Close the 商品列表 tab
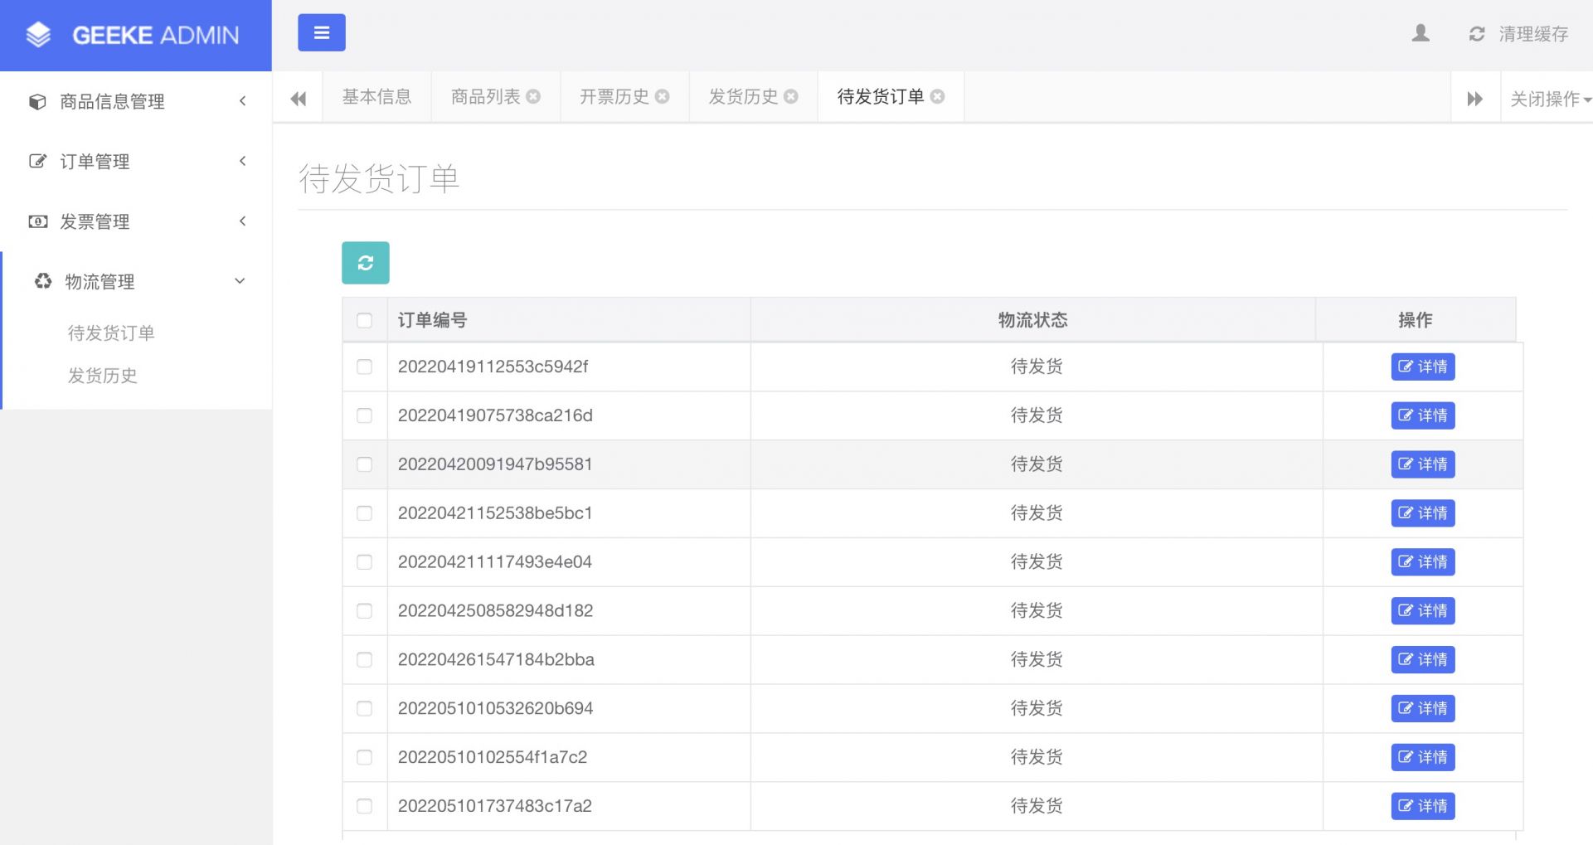 pyautogui.click(x=533, y=97)
